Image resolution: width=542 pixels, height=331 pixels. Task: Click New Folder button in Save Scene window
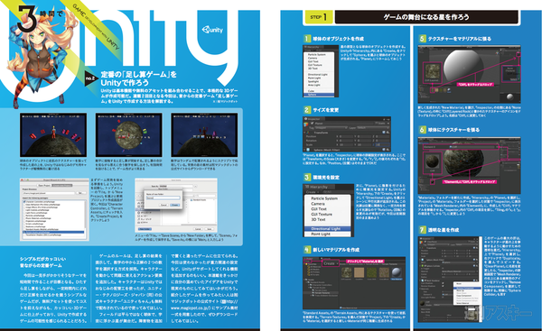click(x=145, y=229)
